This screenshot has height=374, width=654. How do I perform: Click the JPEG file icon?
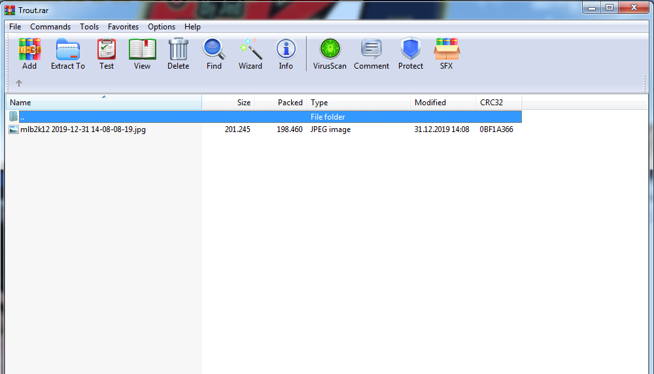13,129
